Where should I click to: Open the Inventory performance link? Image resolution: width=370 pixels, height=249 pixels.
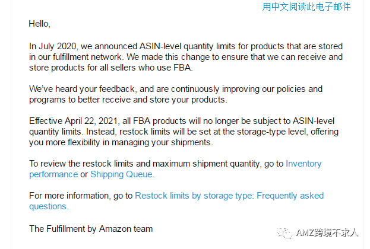(x=303, y=164)
